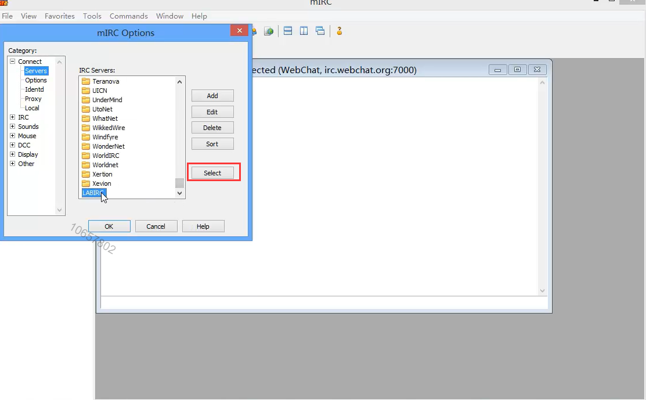Expand the Other category
This screenshot has width=646, height=400.
(12, 164)
